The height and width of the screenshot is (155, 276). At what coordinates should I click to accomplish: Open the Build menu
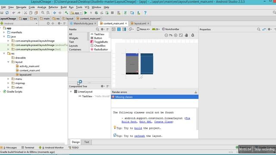click(x=63, y=7)
